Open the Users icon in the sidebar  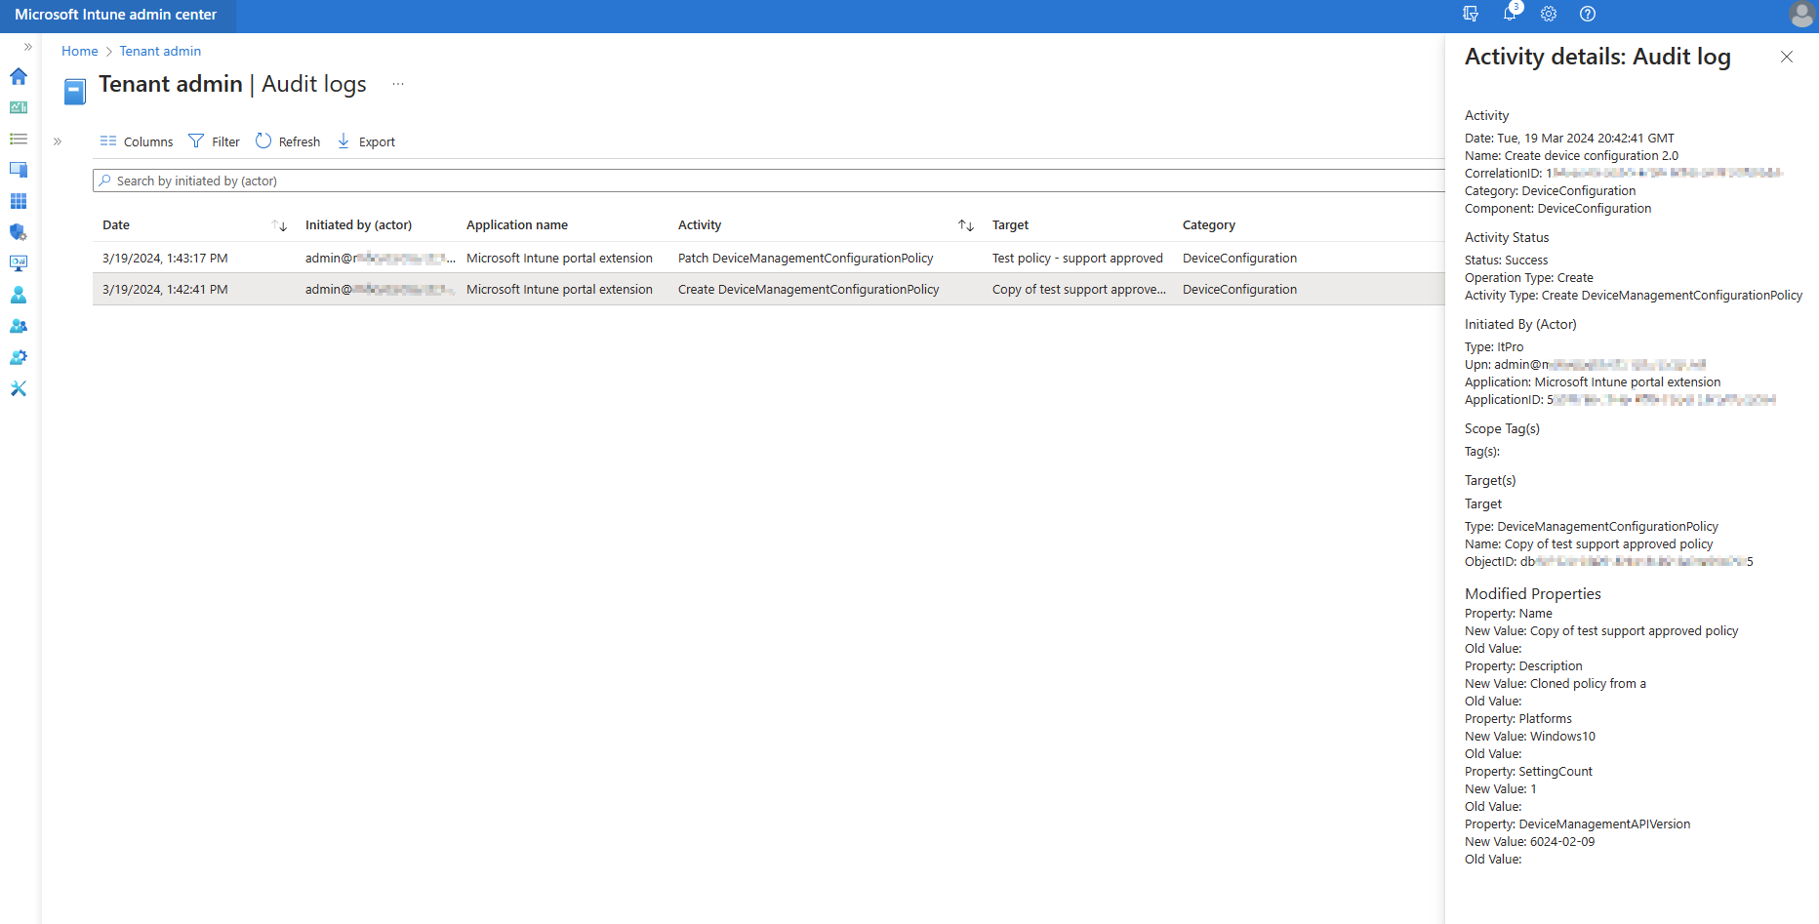tap(19, 295)
